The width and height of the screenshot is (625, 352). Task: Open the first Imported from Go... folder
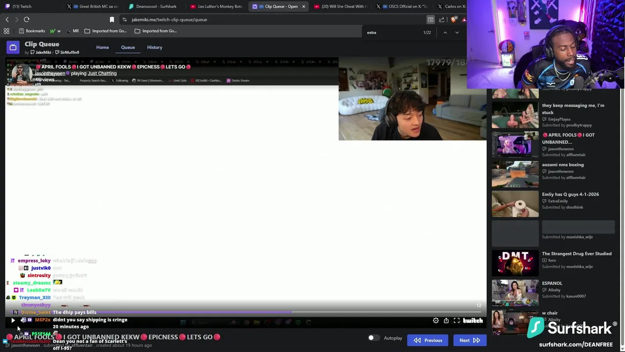[105, 31]
